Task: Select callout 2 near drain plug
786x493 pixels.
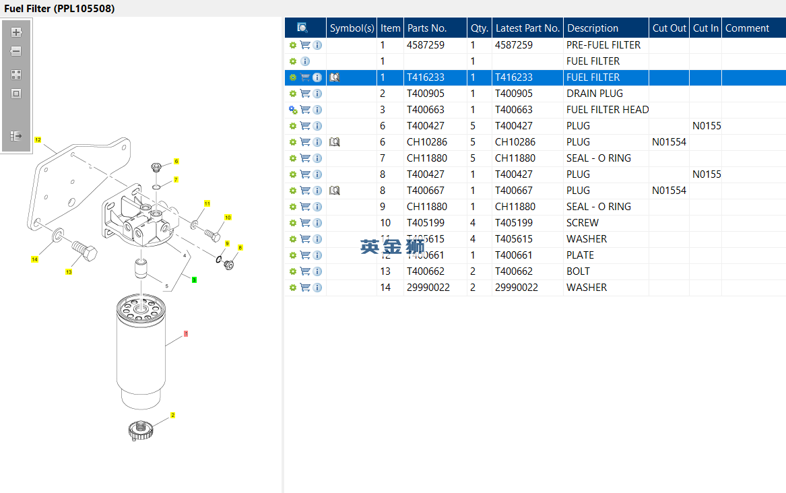Action: [172, 415]
